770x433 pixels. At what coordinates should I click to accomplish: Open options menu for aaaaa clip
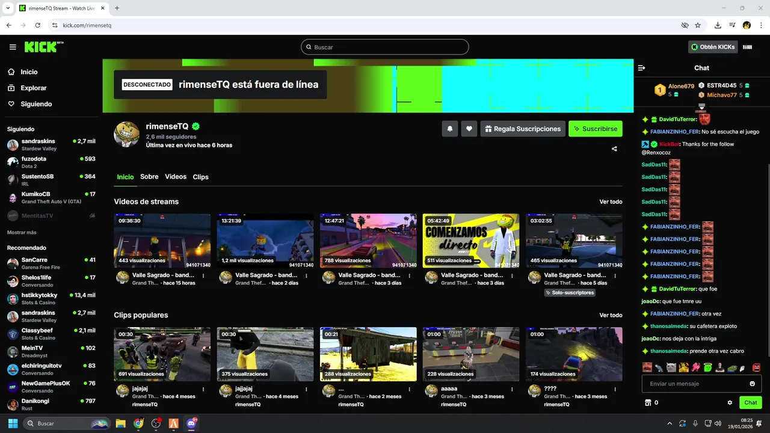click(x=513, y=389)
